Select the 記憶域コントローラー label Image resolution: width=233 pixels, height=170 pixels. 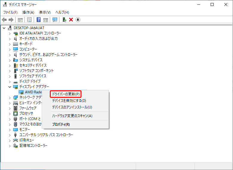33,146
